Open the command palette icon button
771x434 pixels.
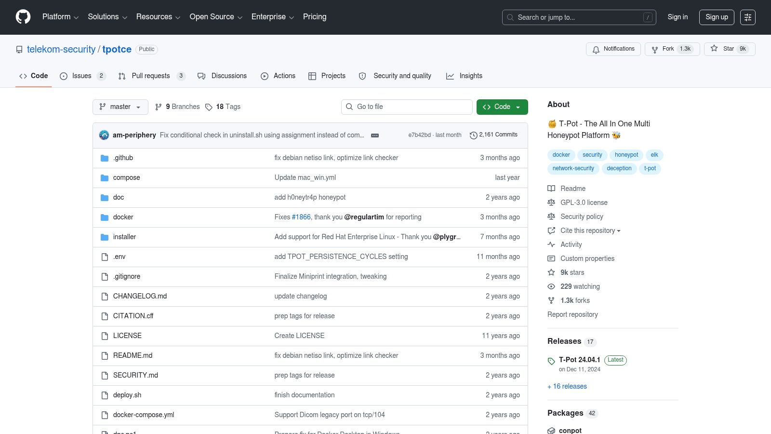[x=748, y=17]
